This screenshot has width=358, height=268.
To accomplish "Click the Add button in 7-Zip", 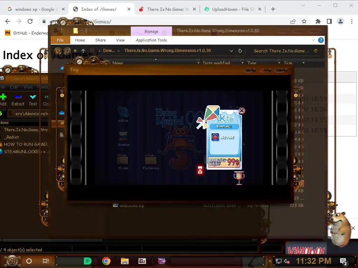I will click(3, 100).
